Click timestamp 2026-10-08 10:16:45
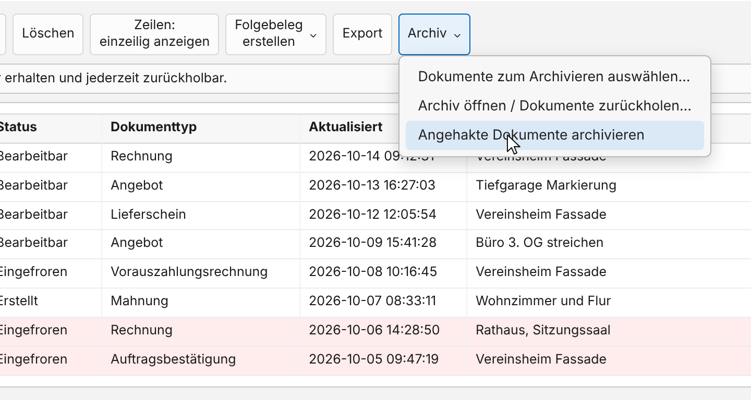Image resolution: width=751 pixels, height=400 pixels. pos(383,272)
